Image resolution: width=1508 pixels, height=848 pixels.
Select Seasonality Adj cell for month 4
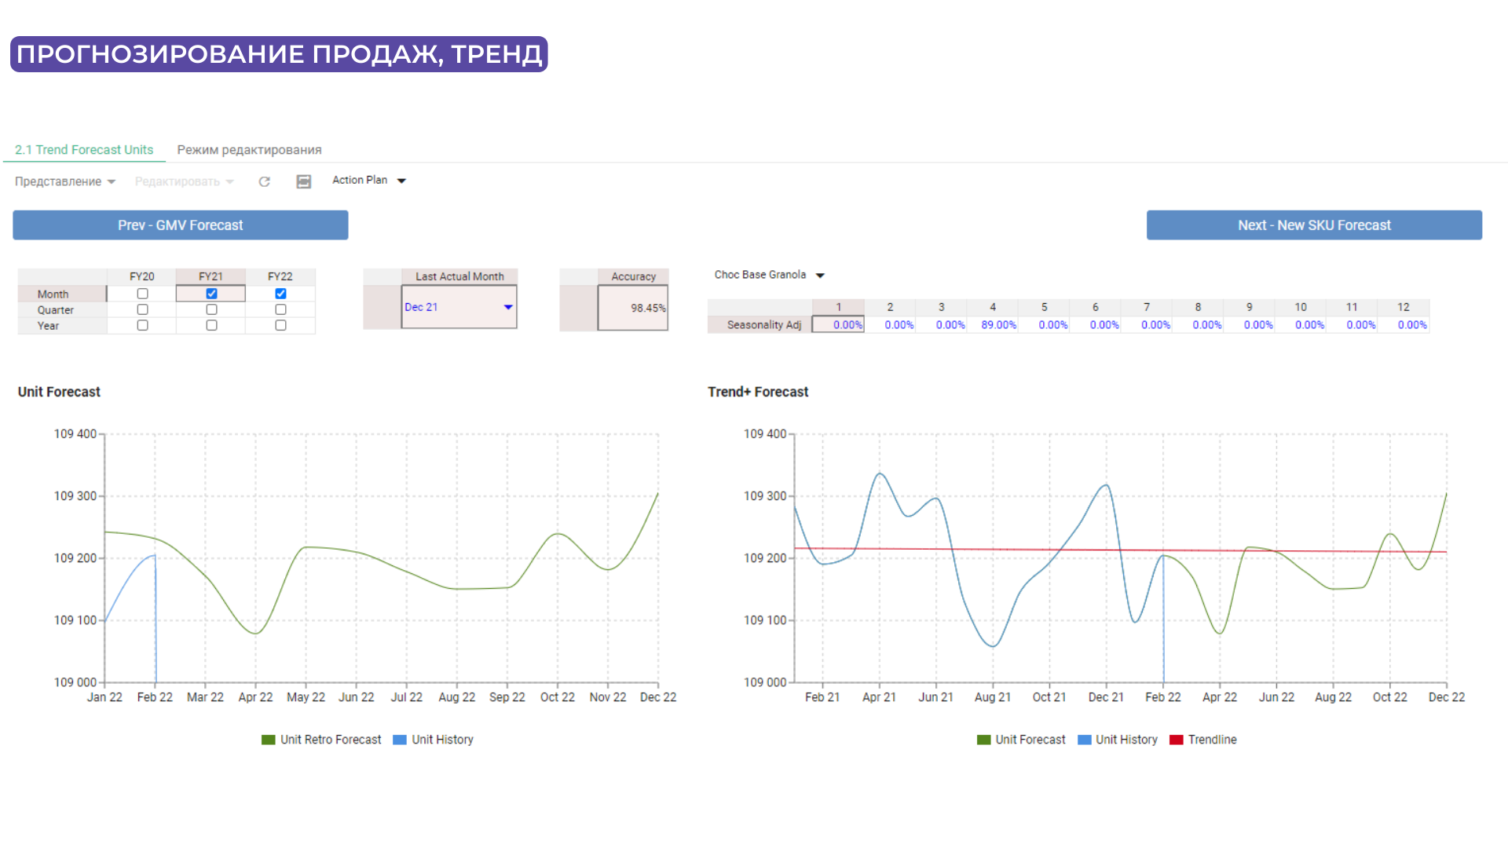pyautogui.click(x=994, y=325)
